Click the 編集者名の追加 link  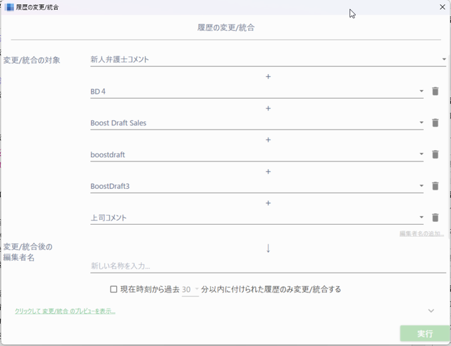421,233
